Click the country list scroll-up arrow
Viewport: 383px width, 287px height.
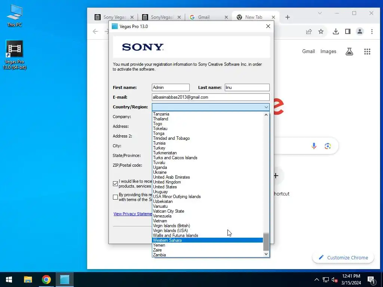[x=266, y=115]
